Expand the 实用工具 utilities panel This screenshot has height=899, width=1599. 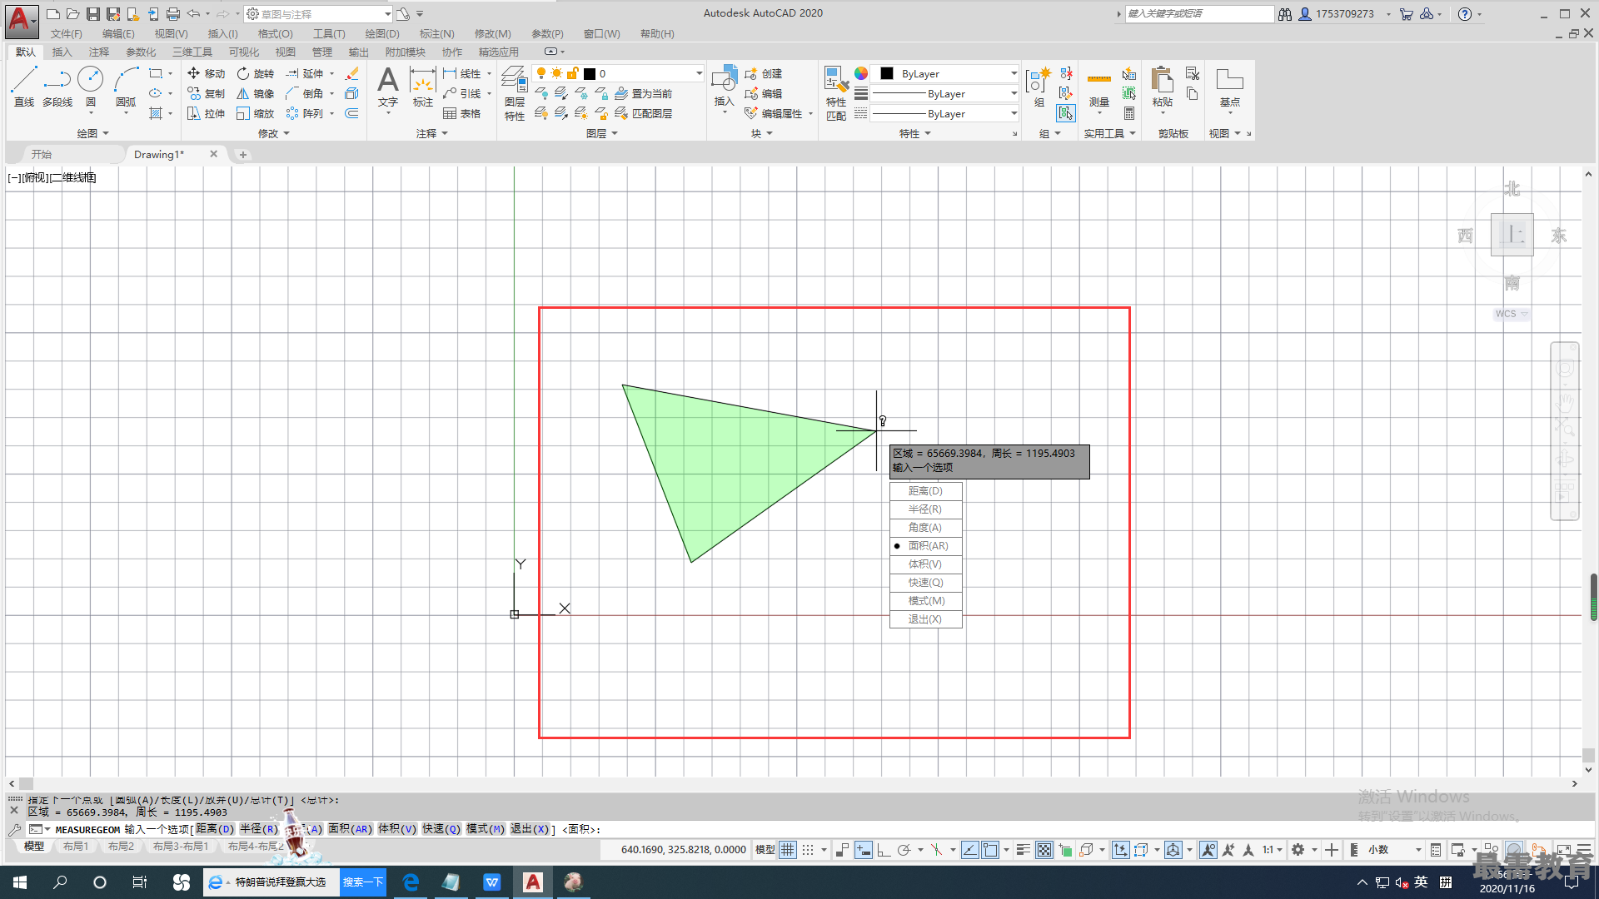coord(1109,133)
